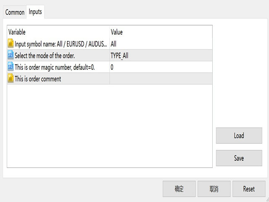Save the current input settings
This screenshot has height=202, width=269.
tap(239, 158)
